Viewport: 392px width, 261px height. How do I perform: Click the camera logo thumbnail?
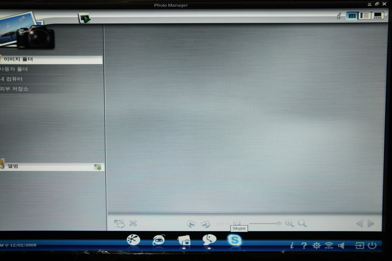click(26, 32)
